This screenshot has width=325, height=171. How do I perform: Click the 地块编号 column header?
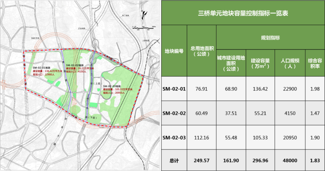click(x=174, y=51)
